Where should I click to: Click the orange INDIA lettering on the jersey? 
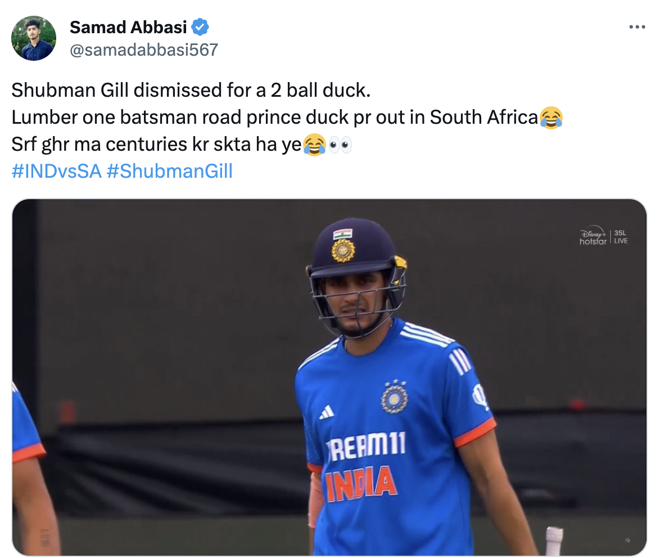(x=361, y=484)
